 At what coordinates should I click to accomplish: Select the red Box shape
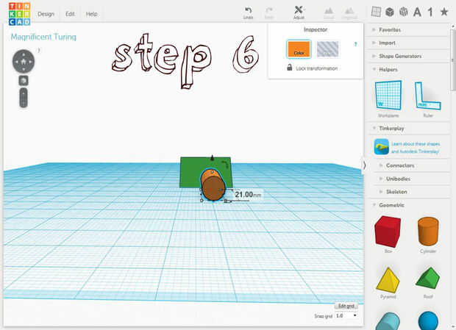[388, 232]
